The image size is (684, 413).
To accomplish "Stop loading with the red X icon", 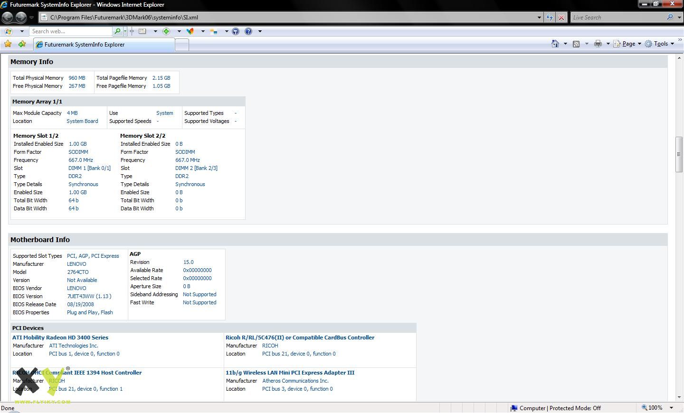I will coord(561,18).
